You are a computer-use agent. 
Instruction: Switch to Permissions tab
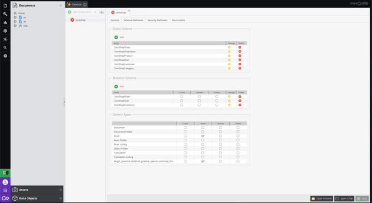(x=178, y=20)
